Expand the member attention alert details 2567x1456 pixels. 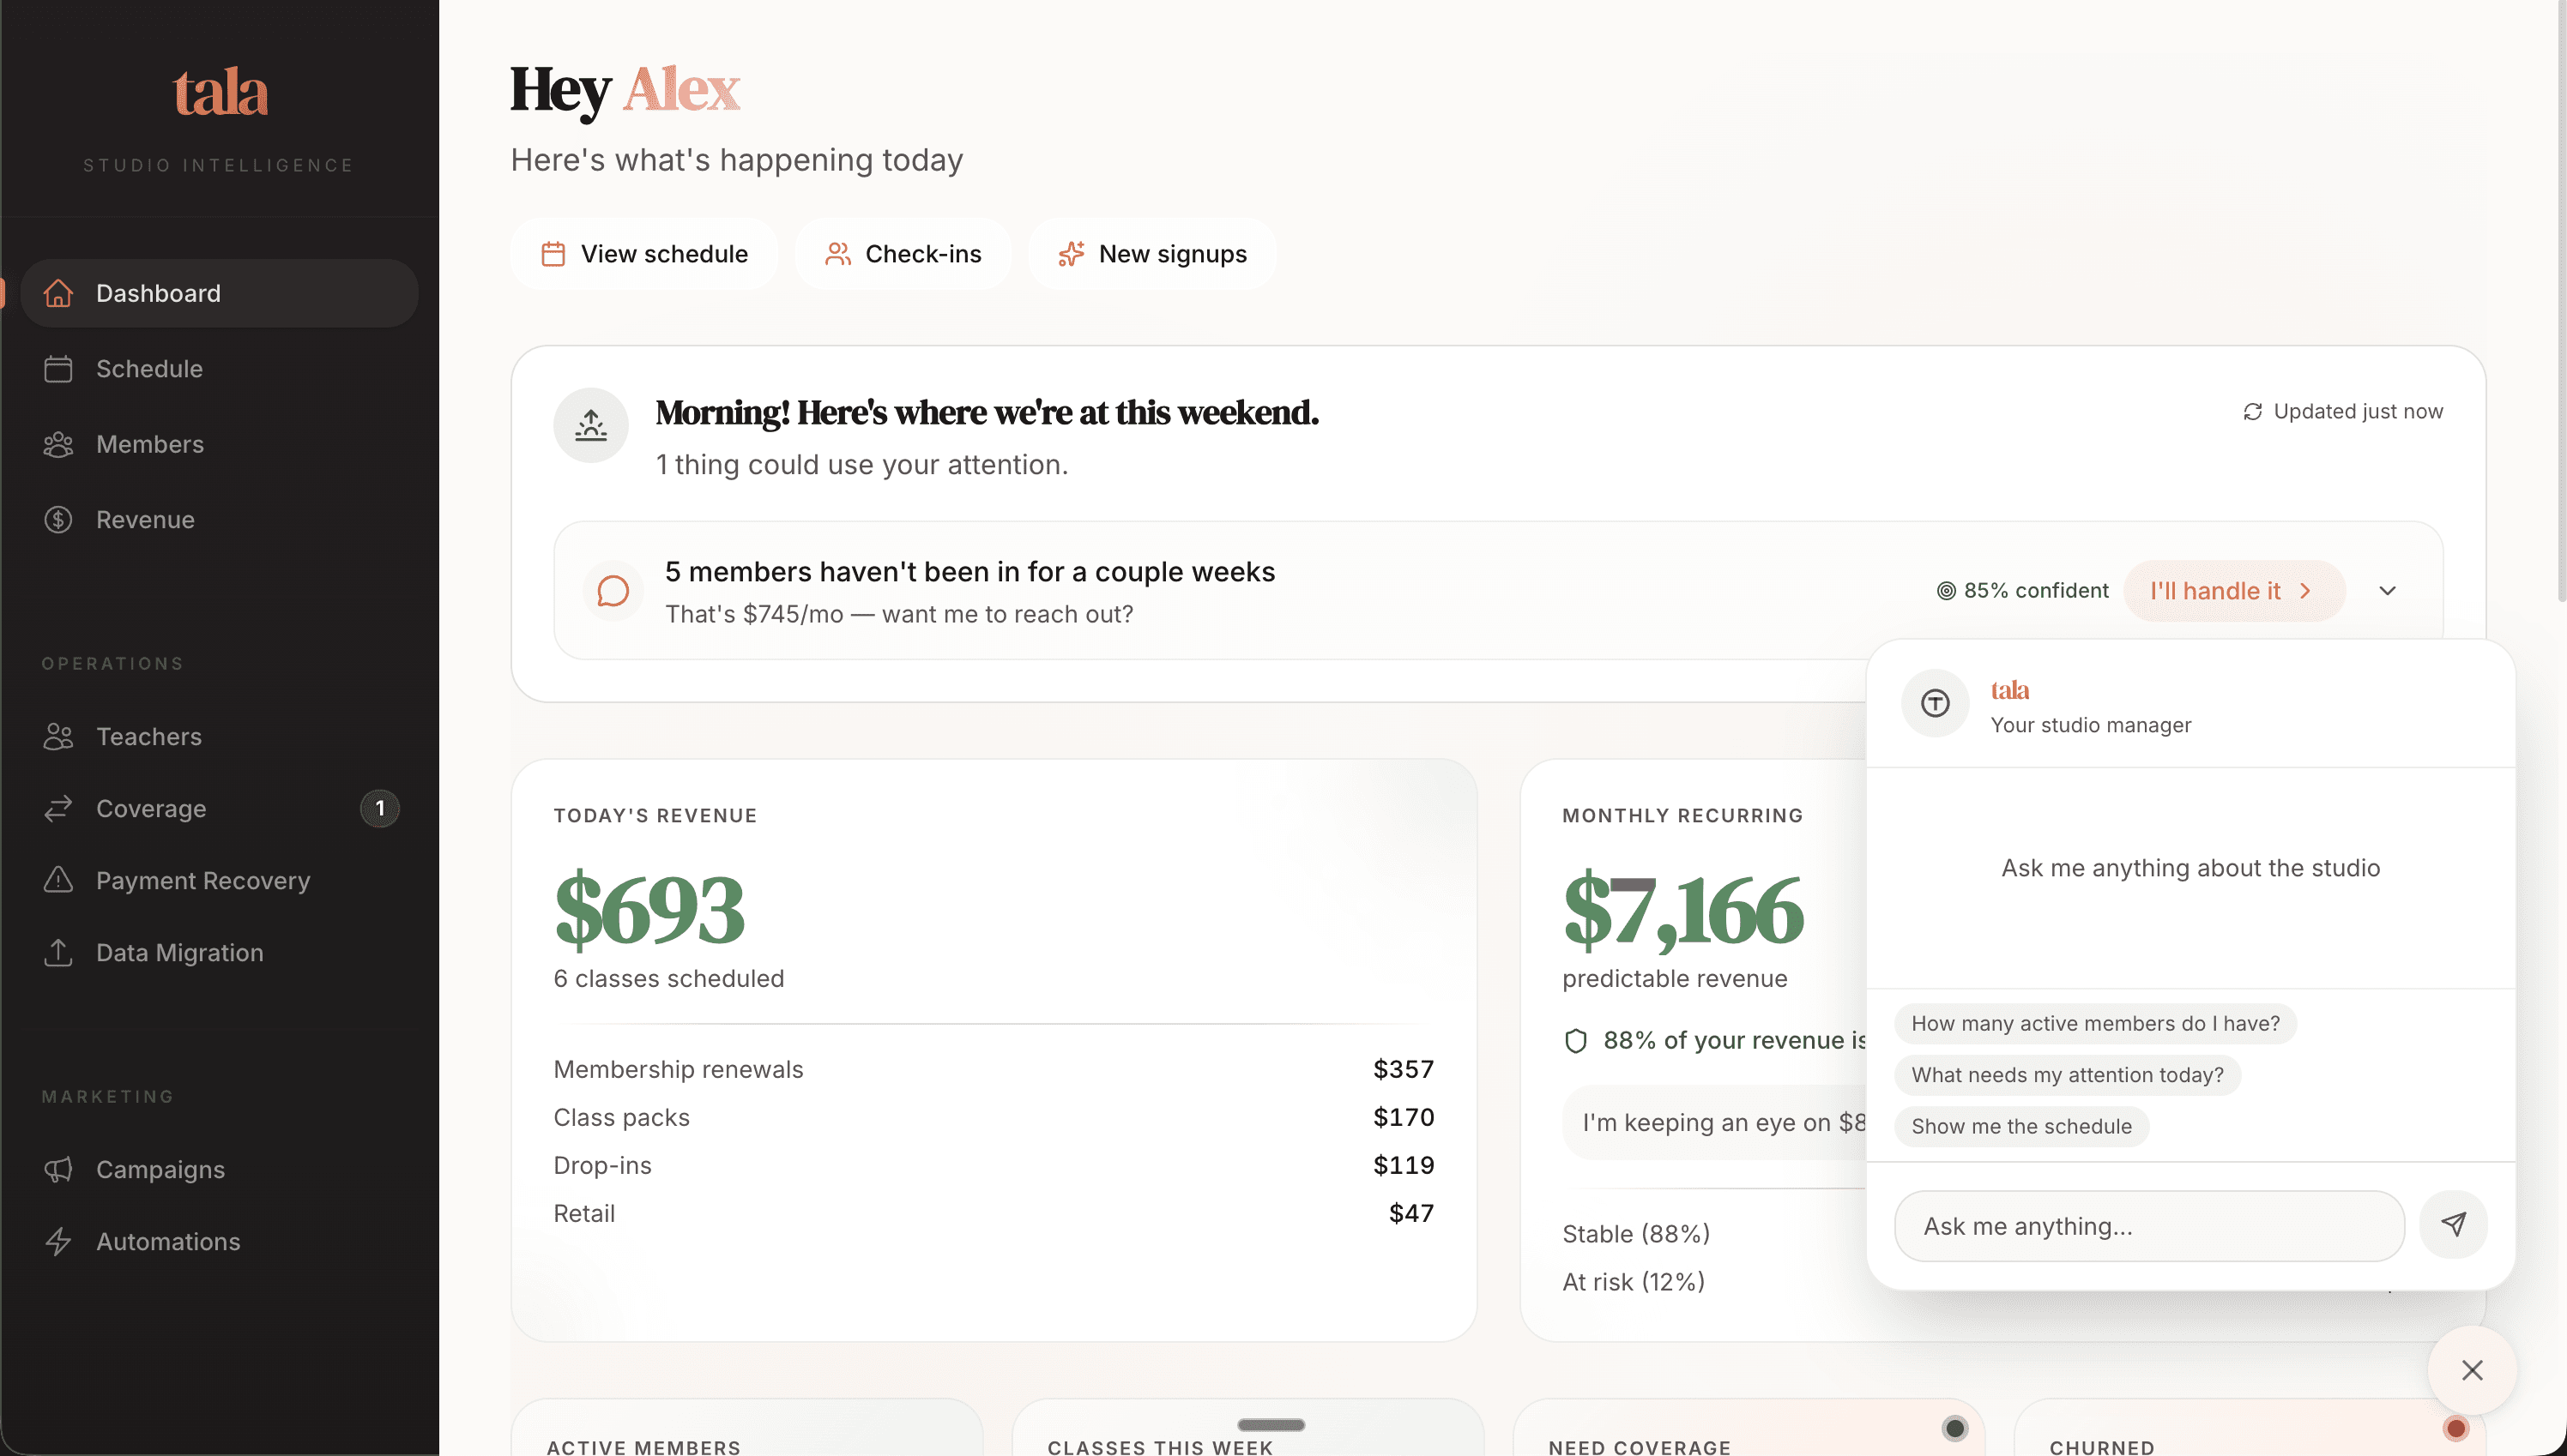click(x=2388, y=590)
